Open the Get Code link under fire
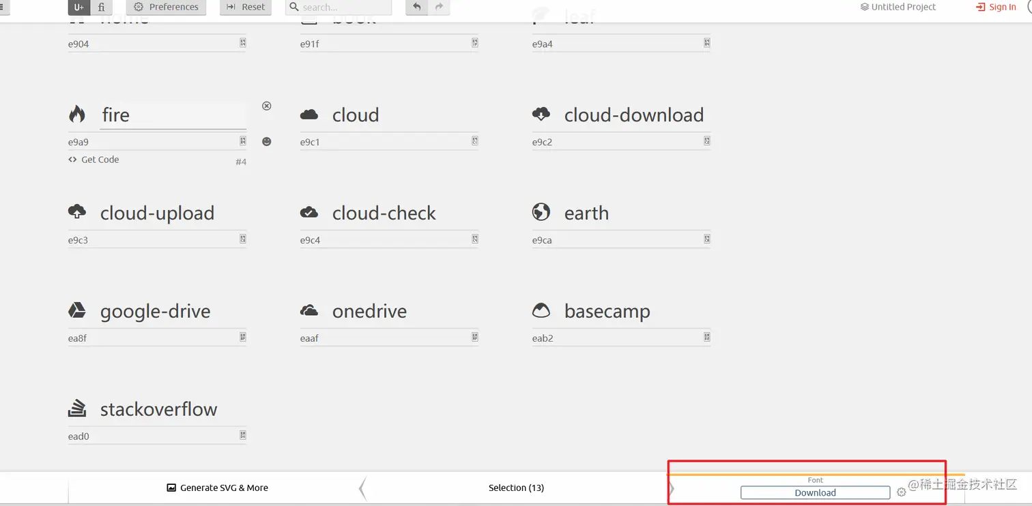Viewport: 1032px width, 506px height. [x=94, y=160]
